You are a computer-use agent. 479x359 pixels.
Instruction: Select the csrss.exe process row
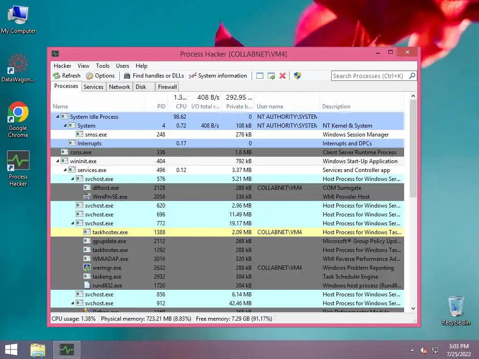(227, 152)
